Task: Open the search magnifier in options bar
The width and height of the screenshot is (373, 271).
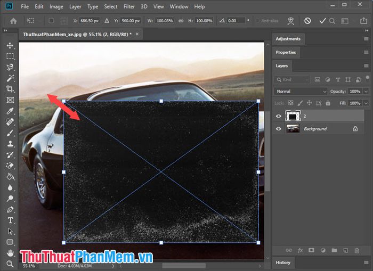Action: tap(333, 21)
